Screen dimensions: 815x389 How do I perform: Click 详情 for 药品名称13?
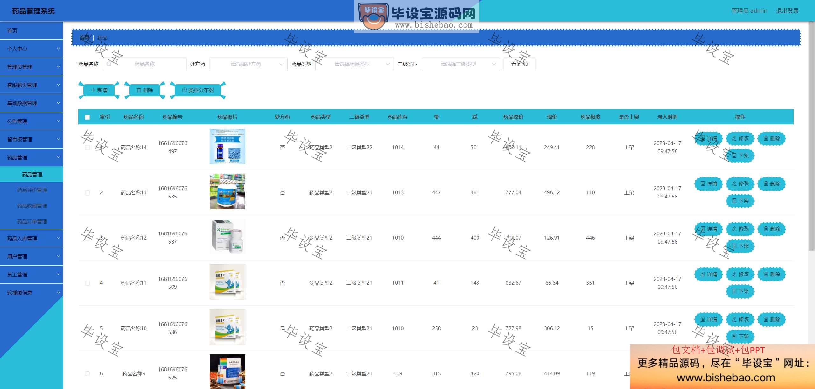pyautogui.click(x=708, y=184)
